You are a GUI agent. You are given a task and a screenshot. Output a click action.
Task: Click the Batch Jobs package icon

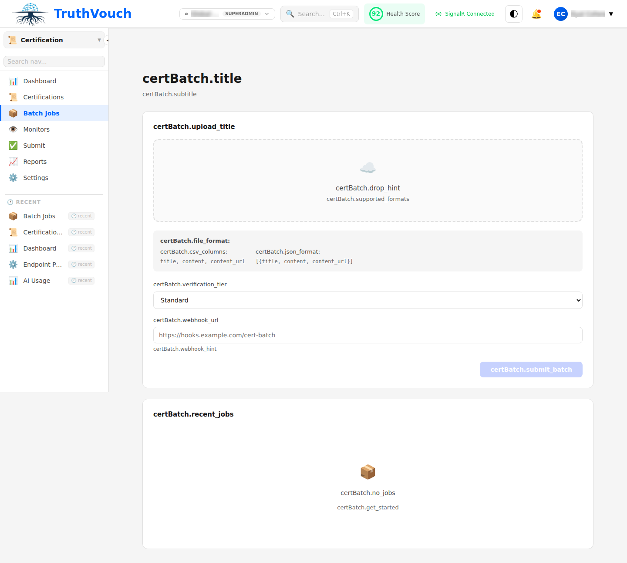pos(13,113)
